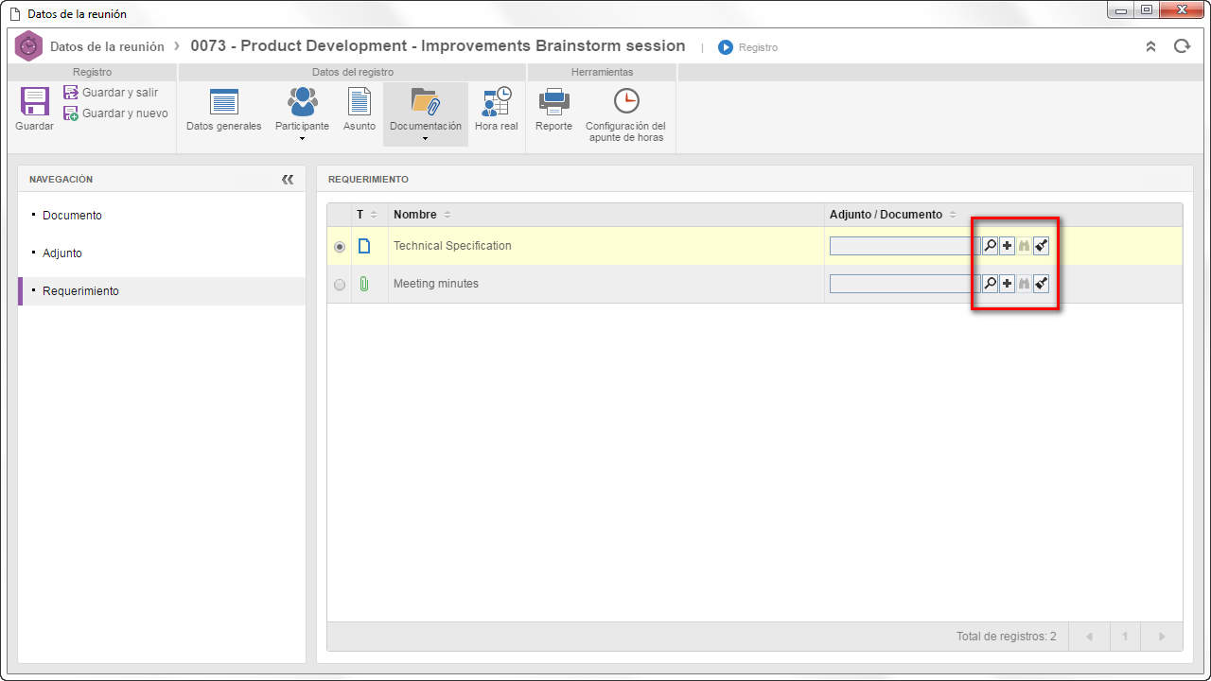Image resolution: width=1211 pixels, height=681 pixels.
Task: Click the Guardar save icon
Action: pyautogui.click(x=35, y=102)
